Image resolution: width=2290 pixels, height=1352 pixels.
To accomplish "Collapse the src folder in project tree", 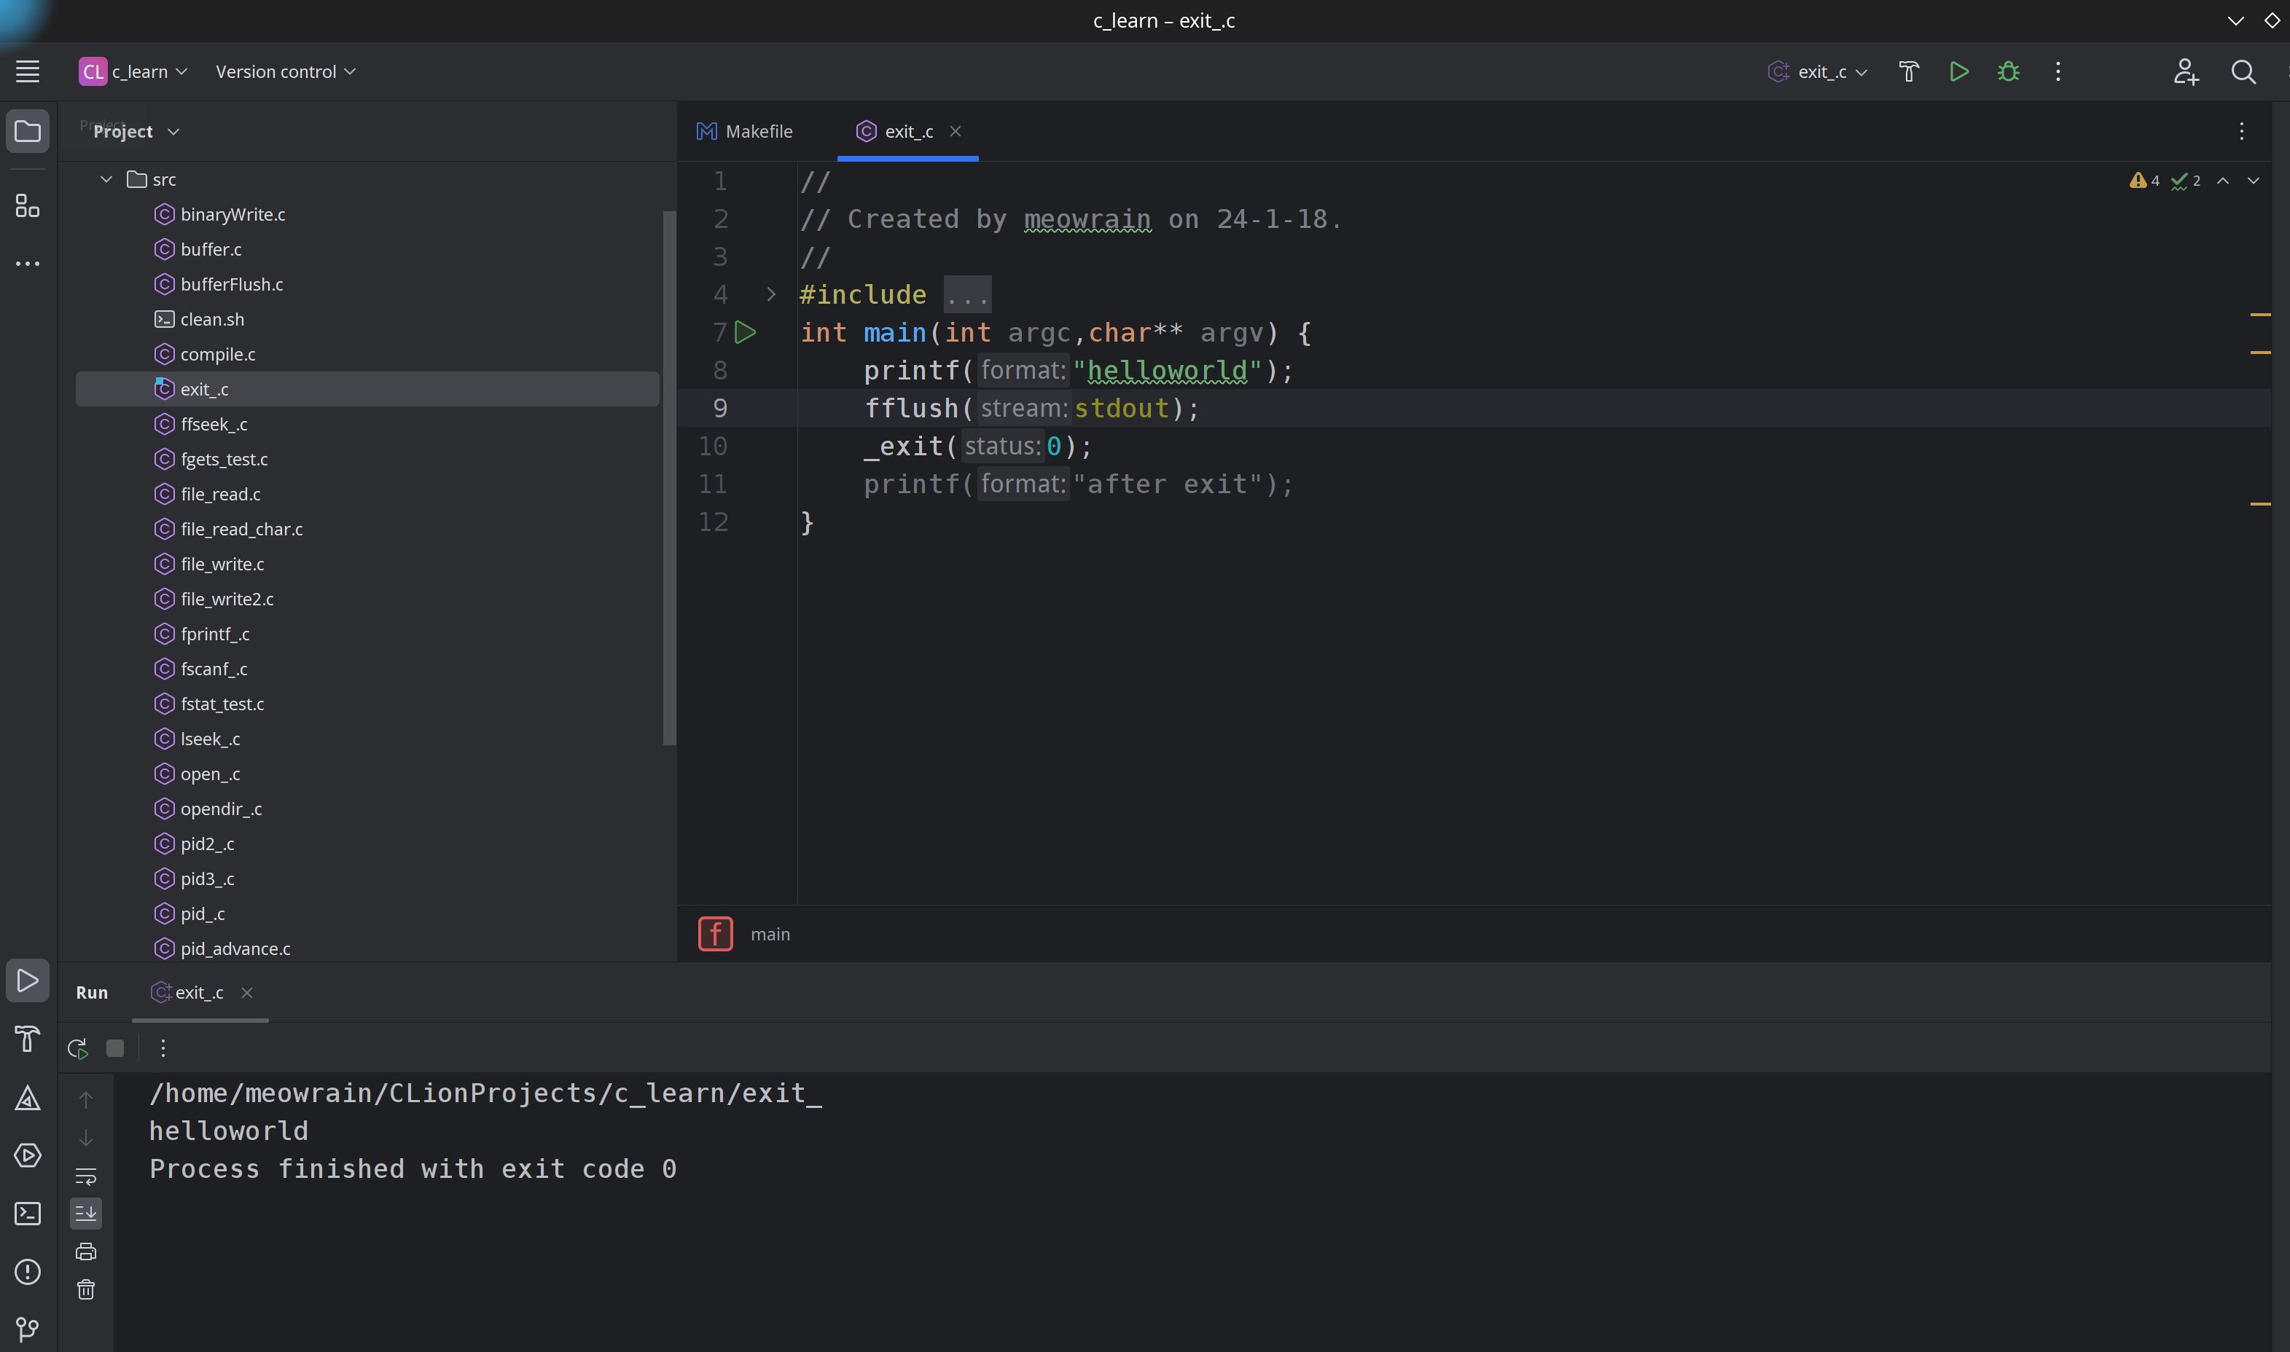I will click(106, 179).
